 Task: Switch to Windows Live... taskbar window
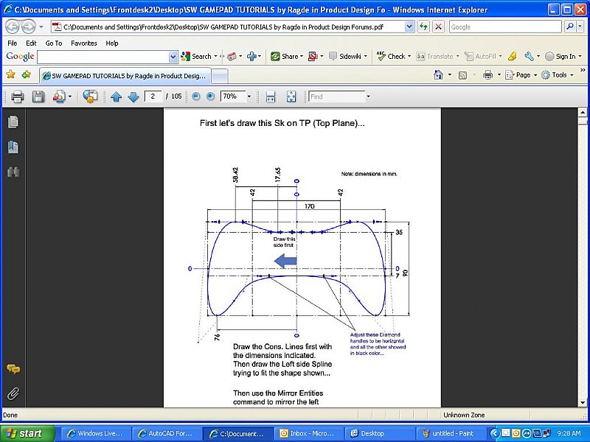[x=96, y=433]
